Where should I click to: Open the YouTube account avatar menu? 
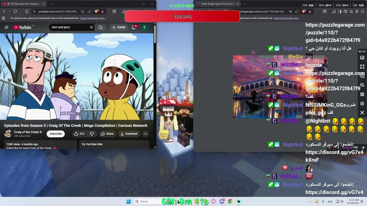click(145, 27)
